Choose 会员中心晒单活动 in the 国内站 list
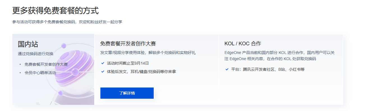366x111 pixels. click(x=40, y=73)
